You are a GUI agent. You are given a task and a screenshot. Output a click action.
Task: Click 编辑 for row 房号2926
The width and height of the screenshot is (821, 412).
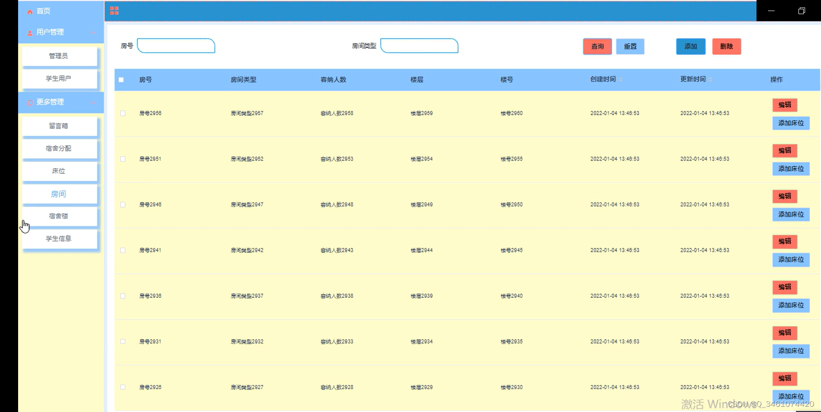[x=785, y=378]
